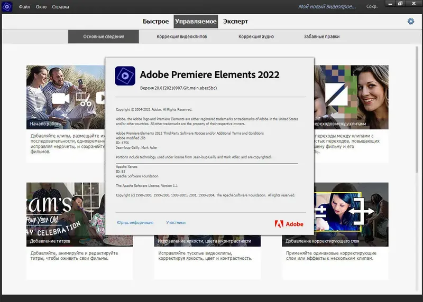Select the Основные сведения tab
Screen dimensions: 423x302
tap(104, 36)
